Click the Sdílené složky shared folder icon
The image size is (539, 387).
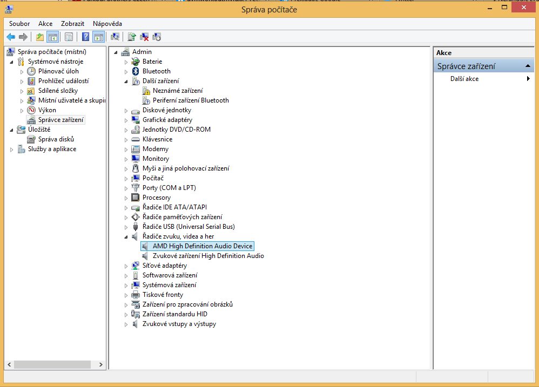pos(31,91)
